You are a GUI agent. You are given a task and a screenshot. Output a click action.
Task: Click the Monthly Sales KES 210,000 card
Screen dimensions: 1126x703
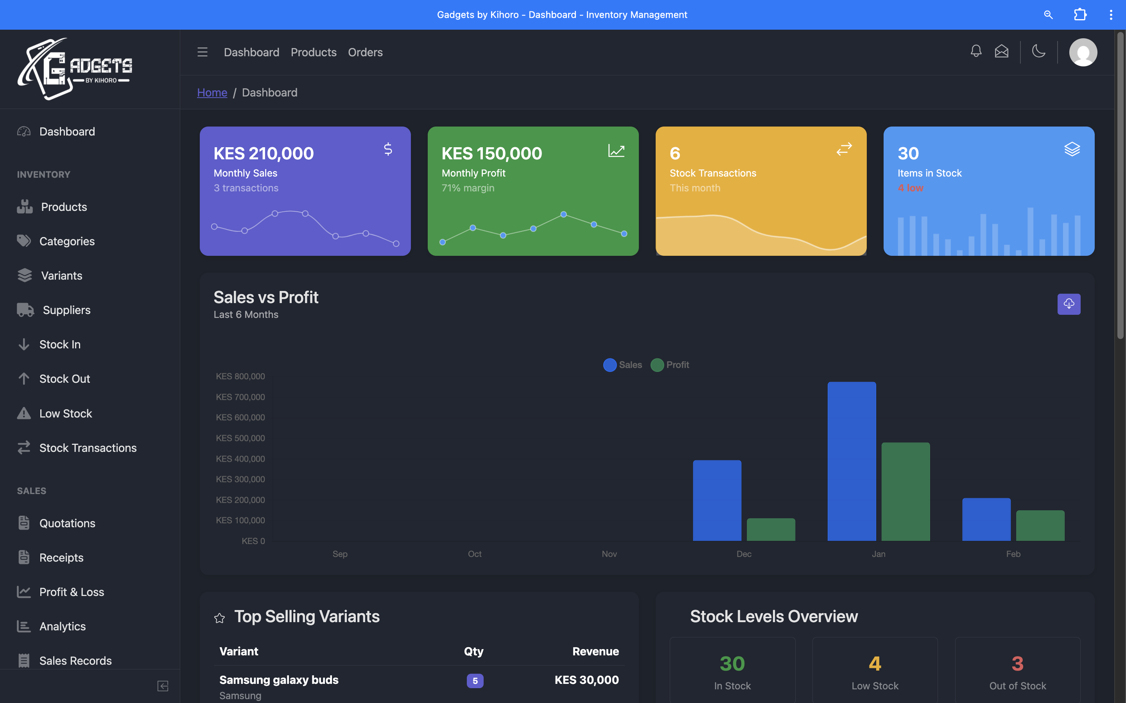305,191
